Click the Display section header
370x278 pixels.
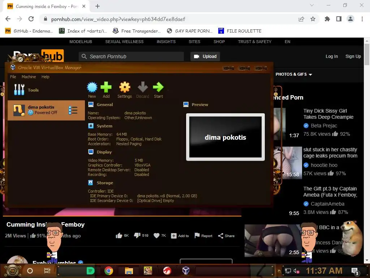[104, 152]
